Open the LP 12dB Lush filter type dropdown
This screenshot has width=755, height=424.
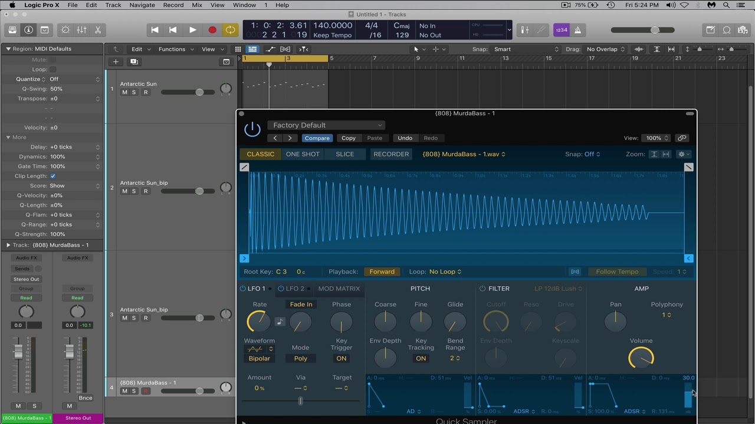pos(558,289)
